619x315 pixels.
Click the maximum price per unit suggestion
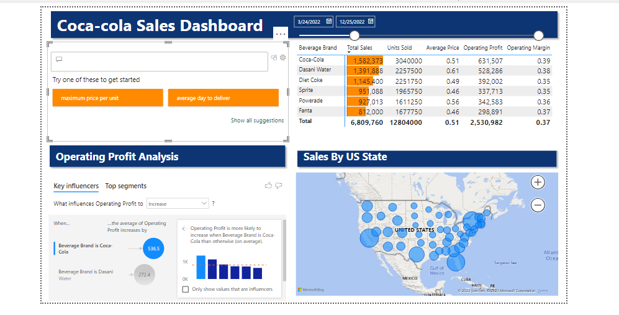pyautogui.click(x=108, y=98)
